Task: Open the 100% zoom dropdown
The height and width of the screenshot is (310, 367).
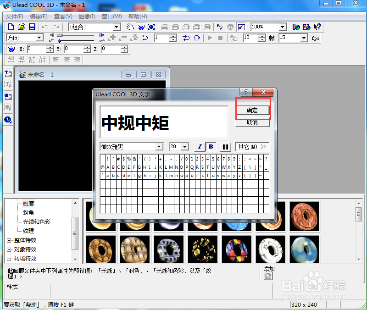Action: tap(283, 27)
